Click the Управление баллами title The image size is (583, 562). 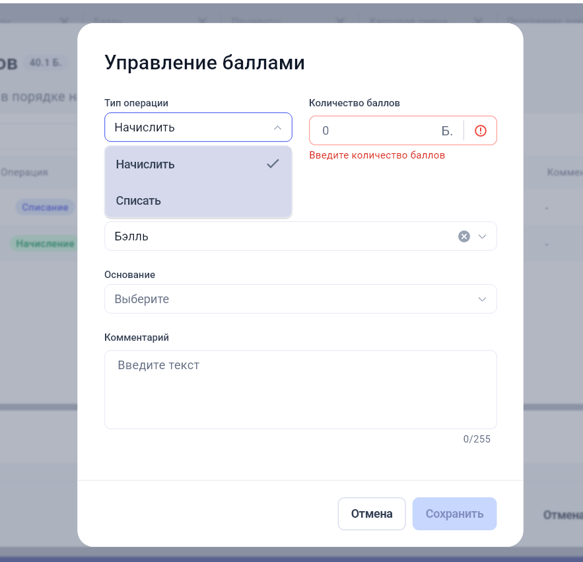(205, 63)
